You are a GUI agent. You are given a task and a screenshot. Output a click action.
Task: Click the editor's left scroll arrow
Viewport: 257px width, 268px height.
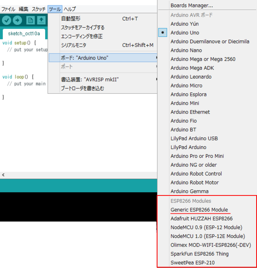3,175
